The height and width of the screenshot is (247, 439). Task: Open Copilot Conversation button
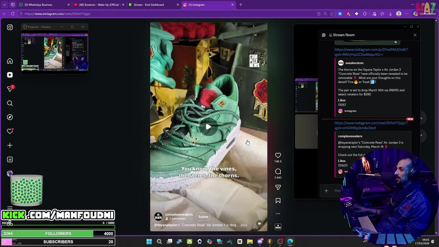click(424, 14)
